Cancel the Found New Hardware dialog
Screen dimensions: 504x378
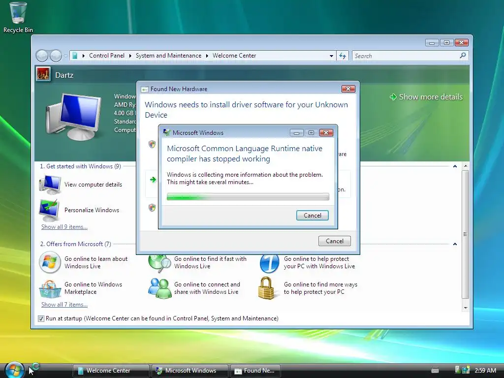[335, 241]
